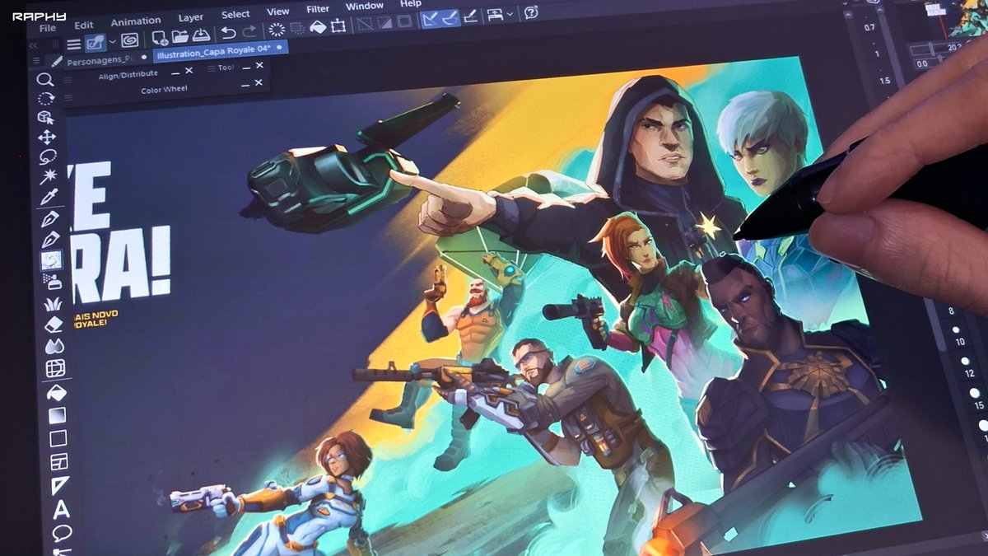Click the Scale/Rotate transform icon
The width and height of the screenshot is (988, 556).
coord(338,26)
